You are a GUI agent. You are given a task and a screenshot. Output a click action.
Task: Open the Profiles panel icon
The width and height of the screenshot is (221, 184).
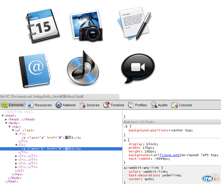[x=131, y=105]
